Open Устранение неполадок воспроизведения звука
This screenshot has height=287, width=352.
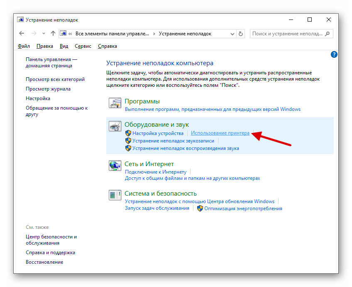[186, 148]
